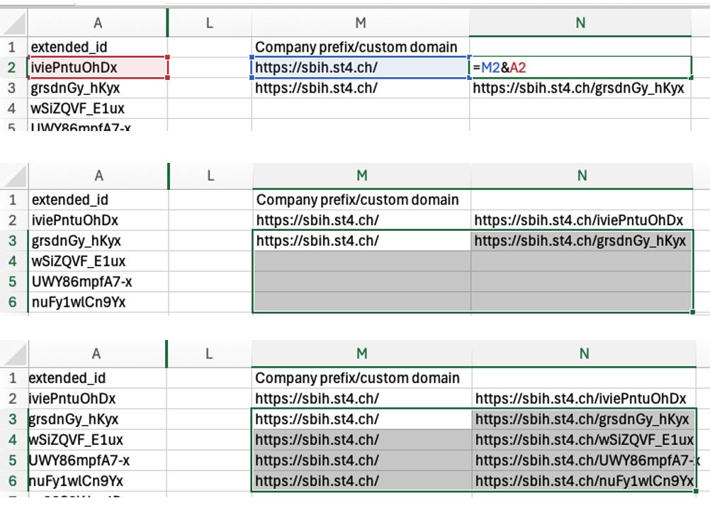Click the cell showing https://sbih.st4.ch/wSiZQVF_E1ux

tap(585, 440)
